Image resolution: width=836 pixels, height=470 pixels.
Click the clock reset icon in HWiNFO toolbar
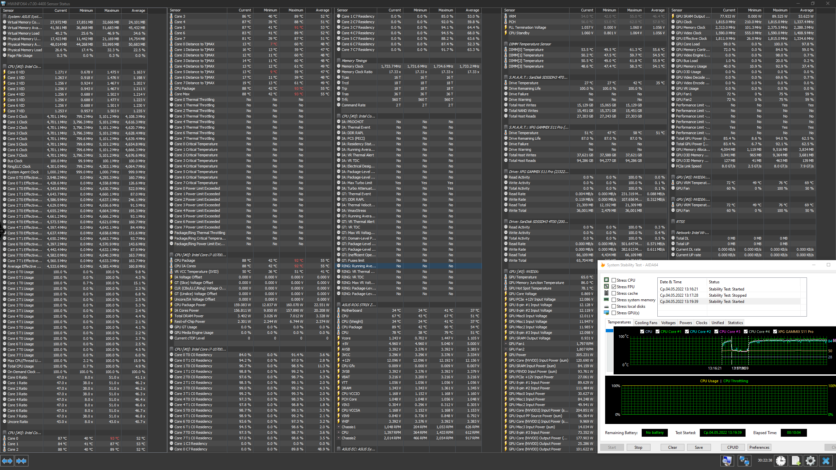tap(781, 461)
